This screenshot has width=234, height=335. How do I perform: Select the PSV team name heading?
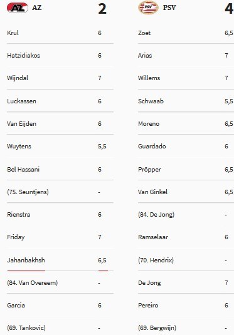tap(169, 8)
